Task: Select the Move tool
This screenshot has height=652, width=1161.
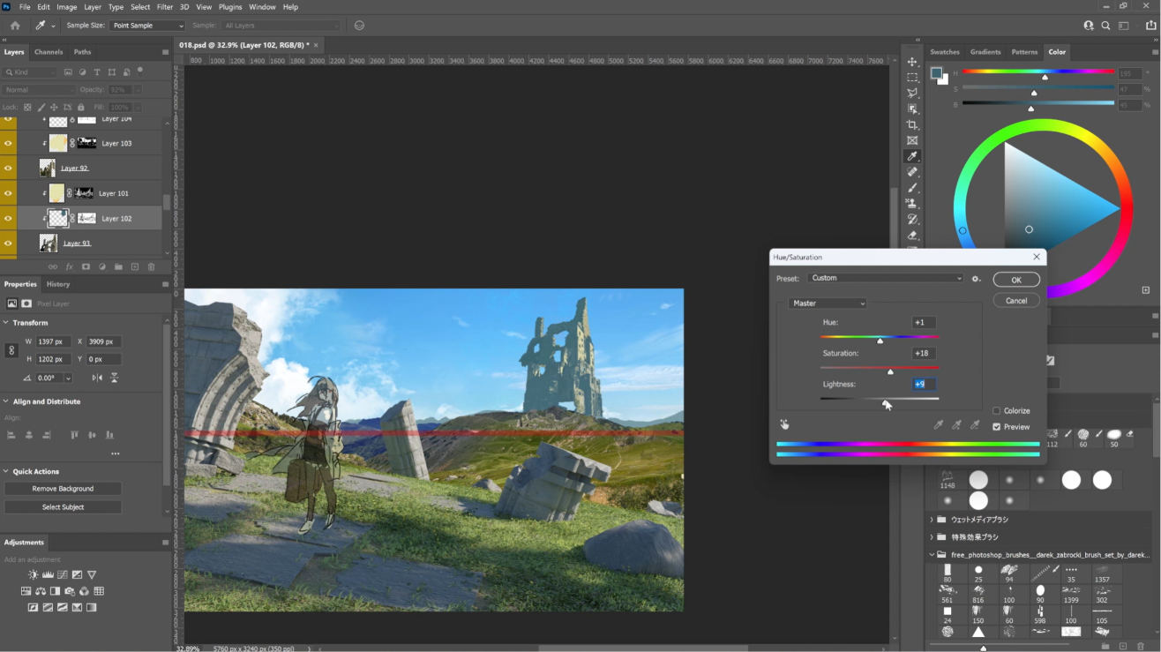Action: 912,62
